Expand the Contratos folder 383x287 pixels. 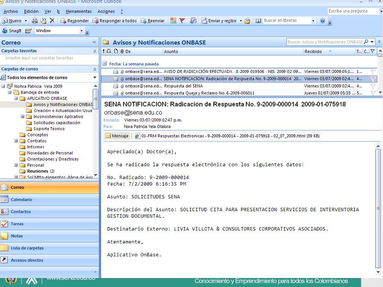(x=16, y=141)
